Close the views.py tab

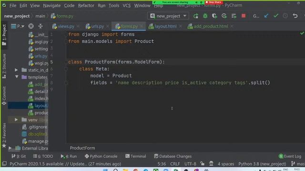[x=78, y=26]
